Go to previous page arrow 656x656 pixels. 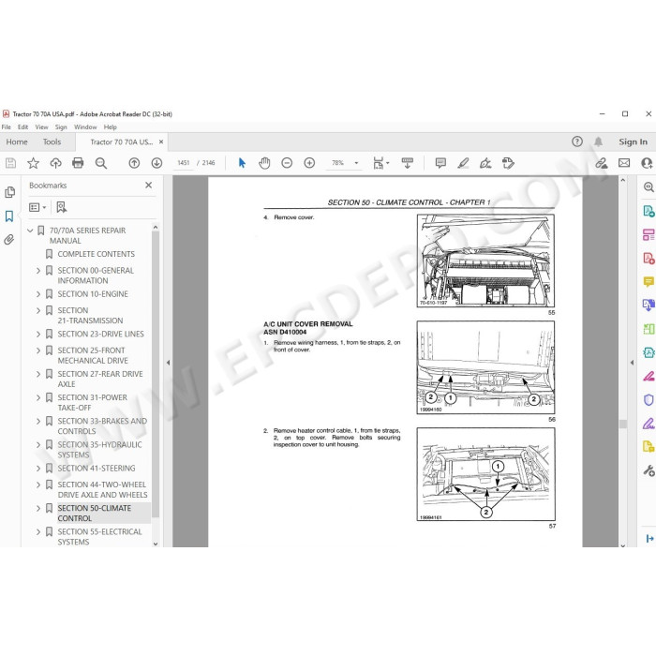pyautogui.click(x=134, y=163)
